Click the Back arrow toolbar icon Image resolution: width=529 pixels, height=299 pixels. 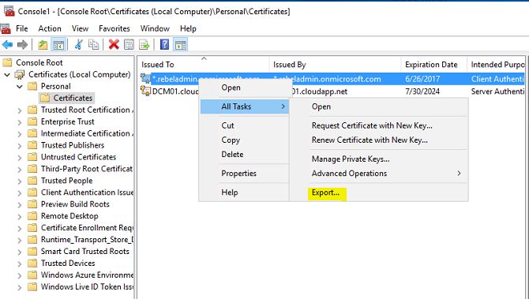coord(7,44)
